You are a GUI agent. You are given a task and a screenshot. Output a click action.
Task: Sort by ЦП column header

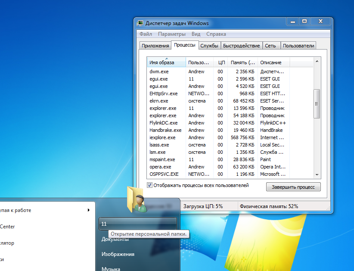[x=220, y=62]
